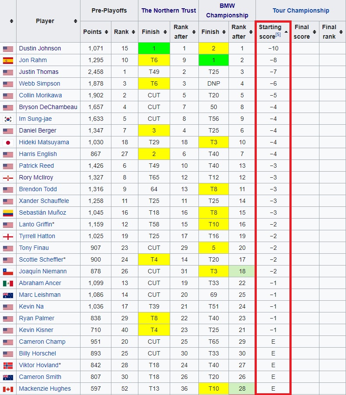Screen dimensions: 346x395
Task: Click Colombia flag beside Sebastián Muñoz
Action: tap(8, 213)
